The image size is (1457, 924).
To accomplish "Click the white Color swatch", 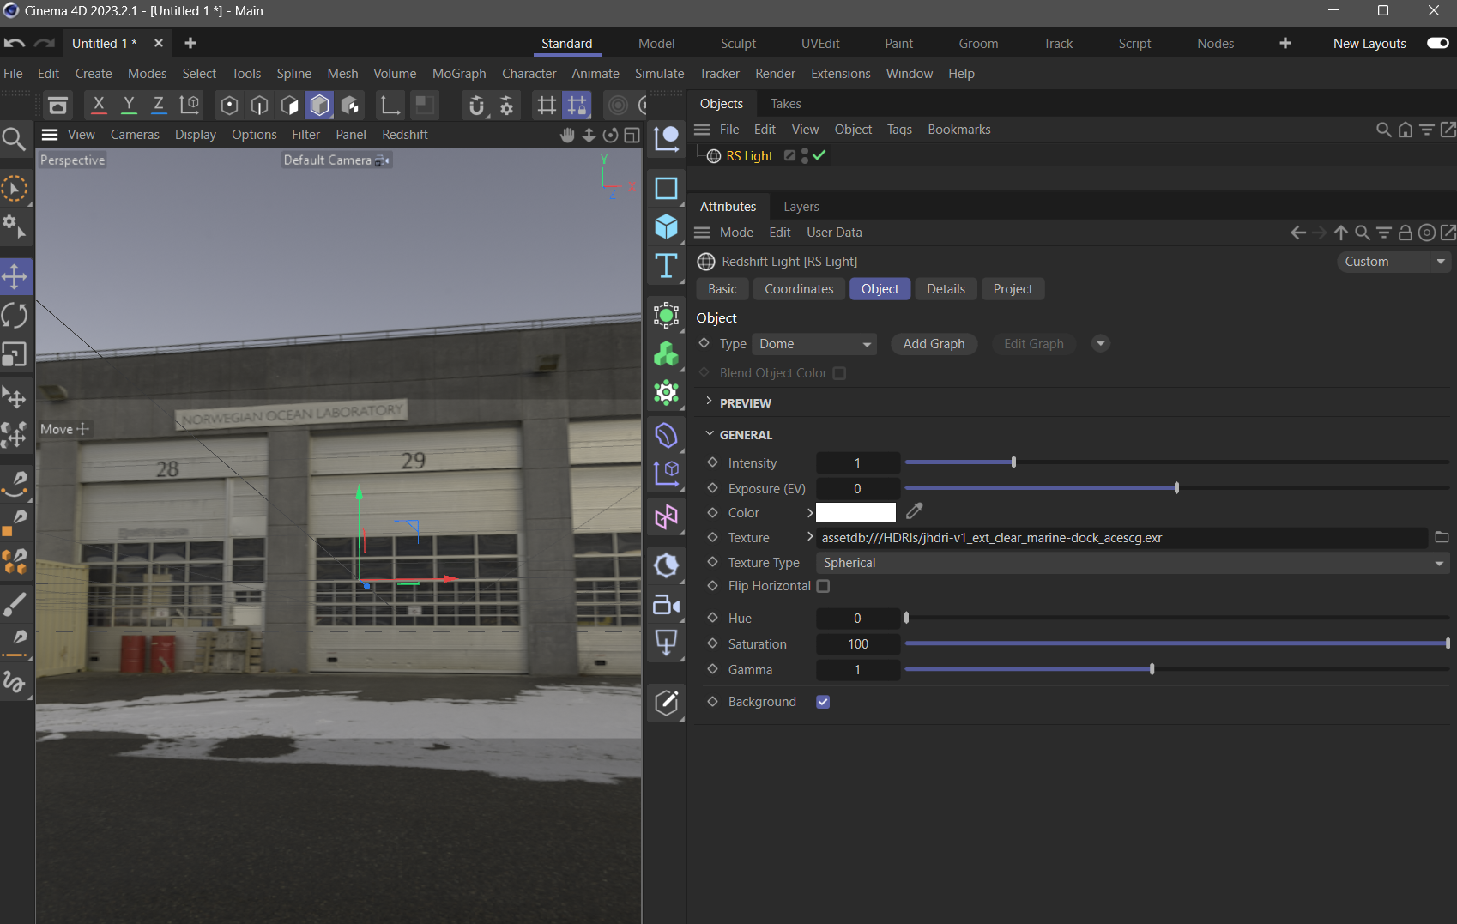I will click(855, 512).
